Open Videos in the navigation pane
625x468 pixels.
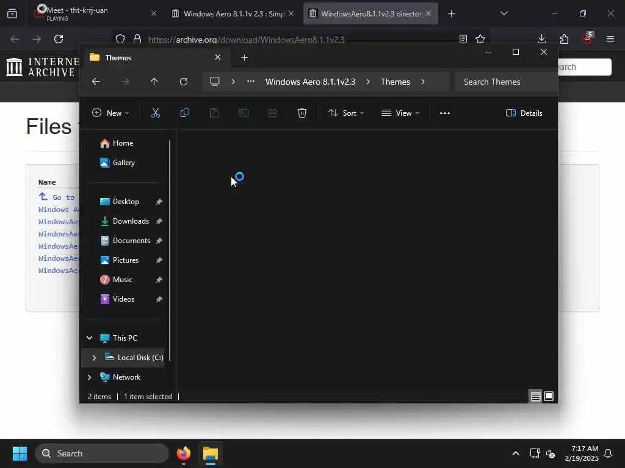click(123, 299)
